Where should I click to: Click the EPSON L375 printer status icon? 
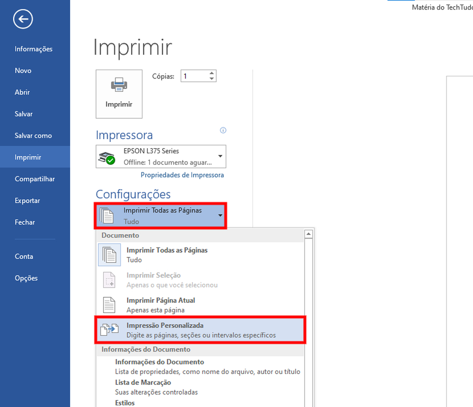click(x=106, y=157)
